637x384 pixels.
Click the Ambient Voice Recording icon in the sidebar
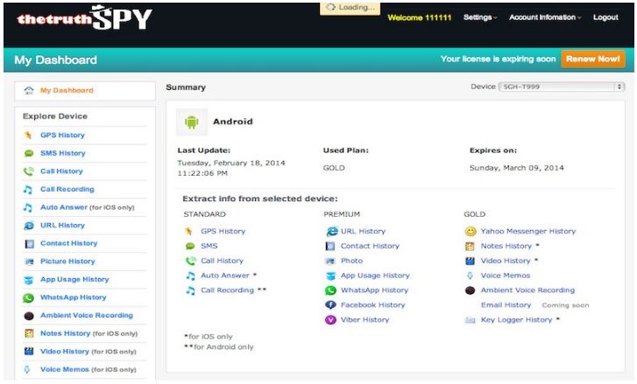[29, 316]
